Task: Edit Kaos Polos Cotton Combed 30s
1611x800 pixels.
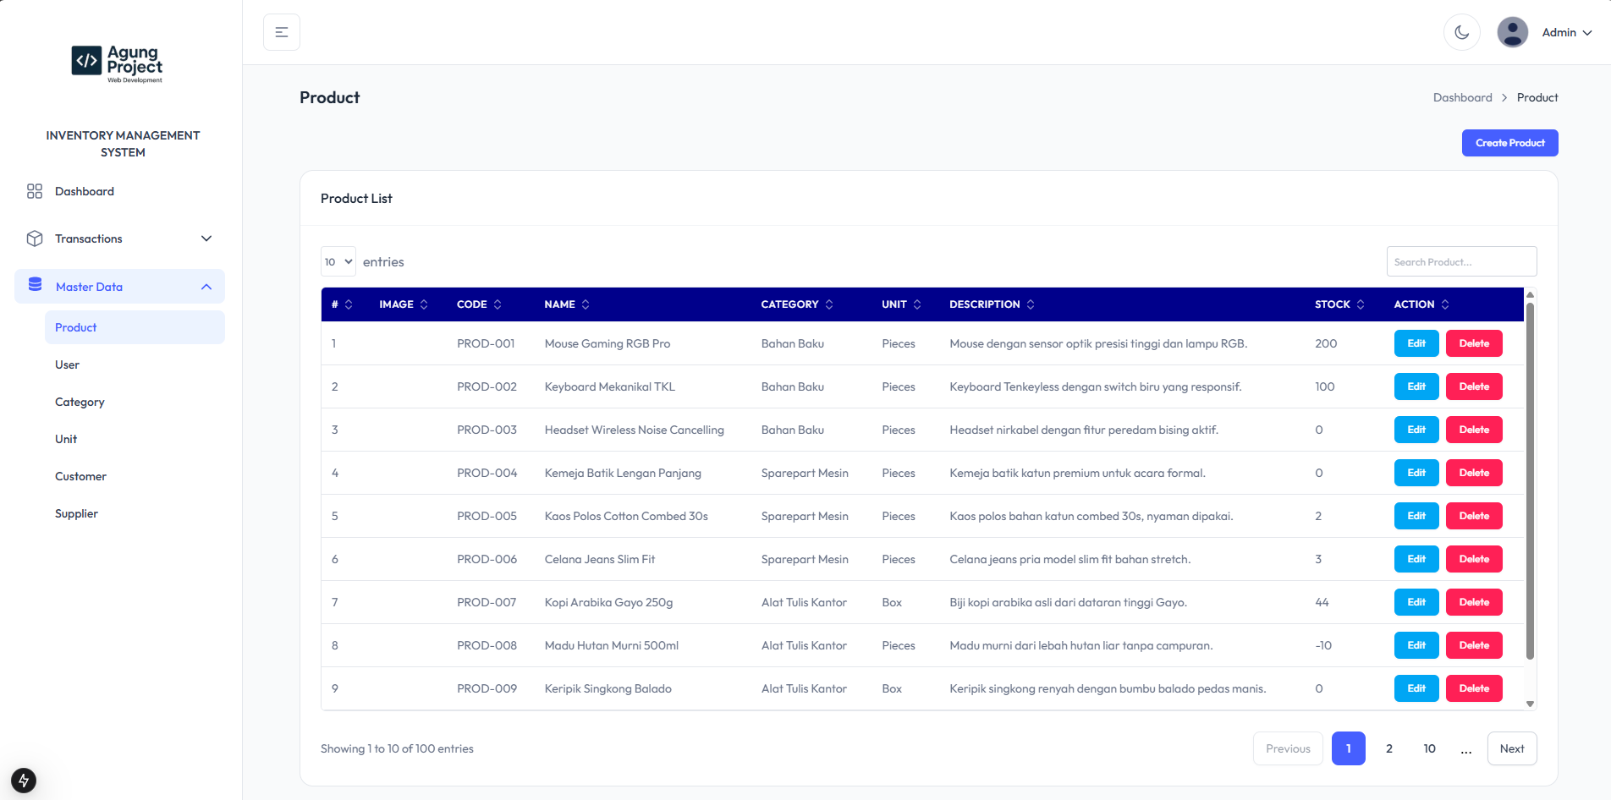Action: [x=1416, y=516]
